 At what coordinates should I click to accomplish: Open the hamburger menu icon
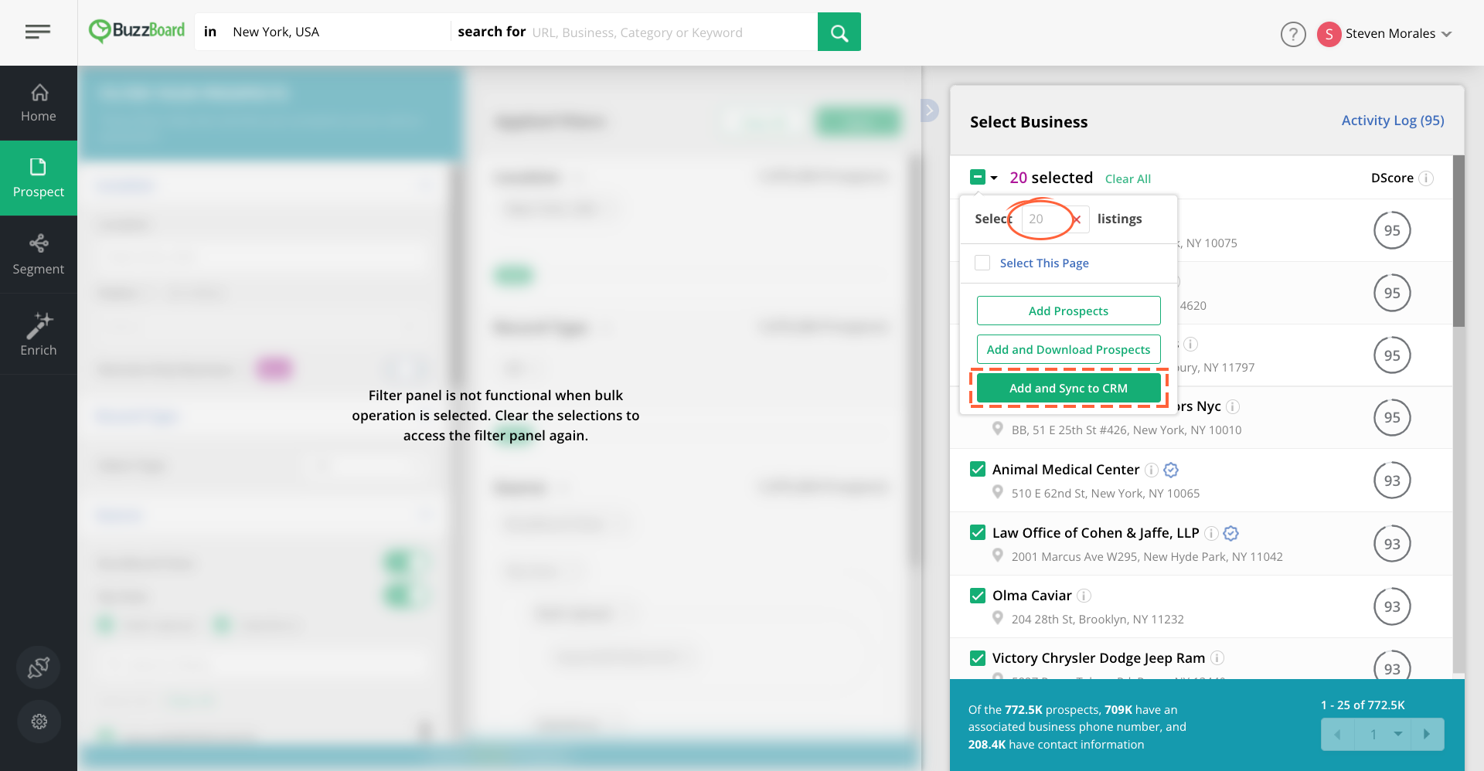tap(38, 32)
